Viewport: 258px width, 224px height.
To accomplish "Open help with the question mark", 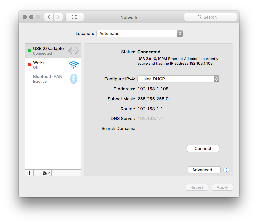I will [x=226, y=170].
